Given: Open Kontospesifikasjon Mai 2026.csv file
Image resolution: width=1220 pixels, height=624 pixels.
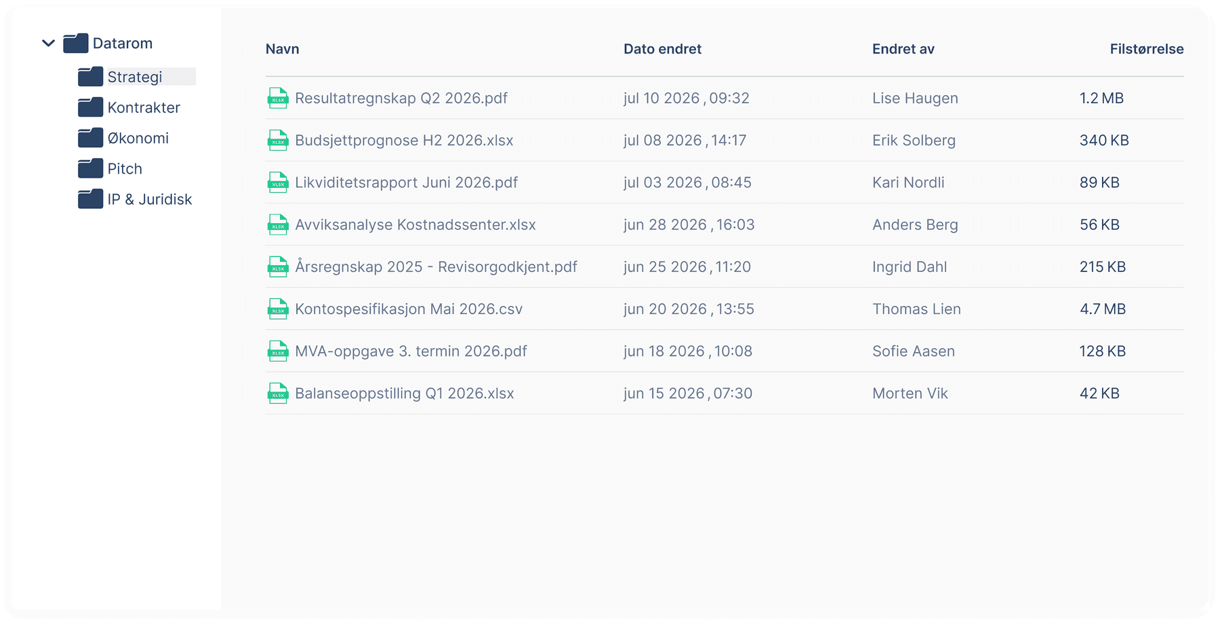Looking at the screenshot, I should click(x=409, y=309).
